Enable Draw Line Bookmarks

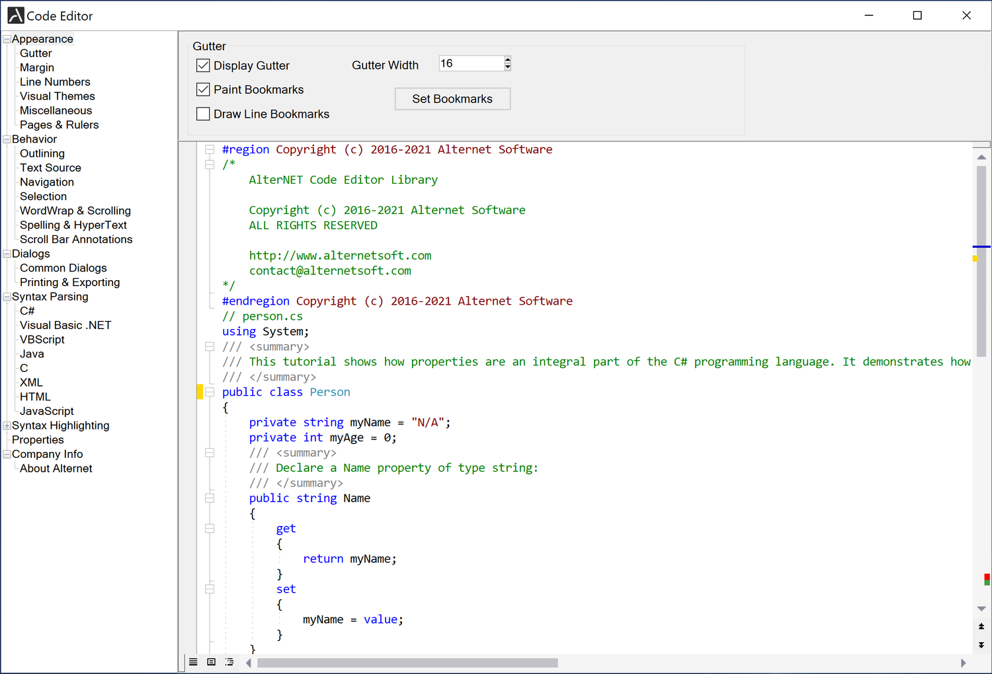tap(203, 114)
